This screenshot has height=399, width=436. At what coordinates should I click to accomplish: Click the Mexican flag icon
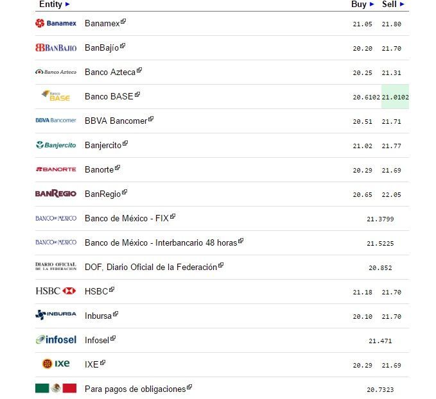56,388
